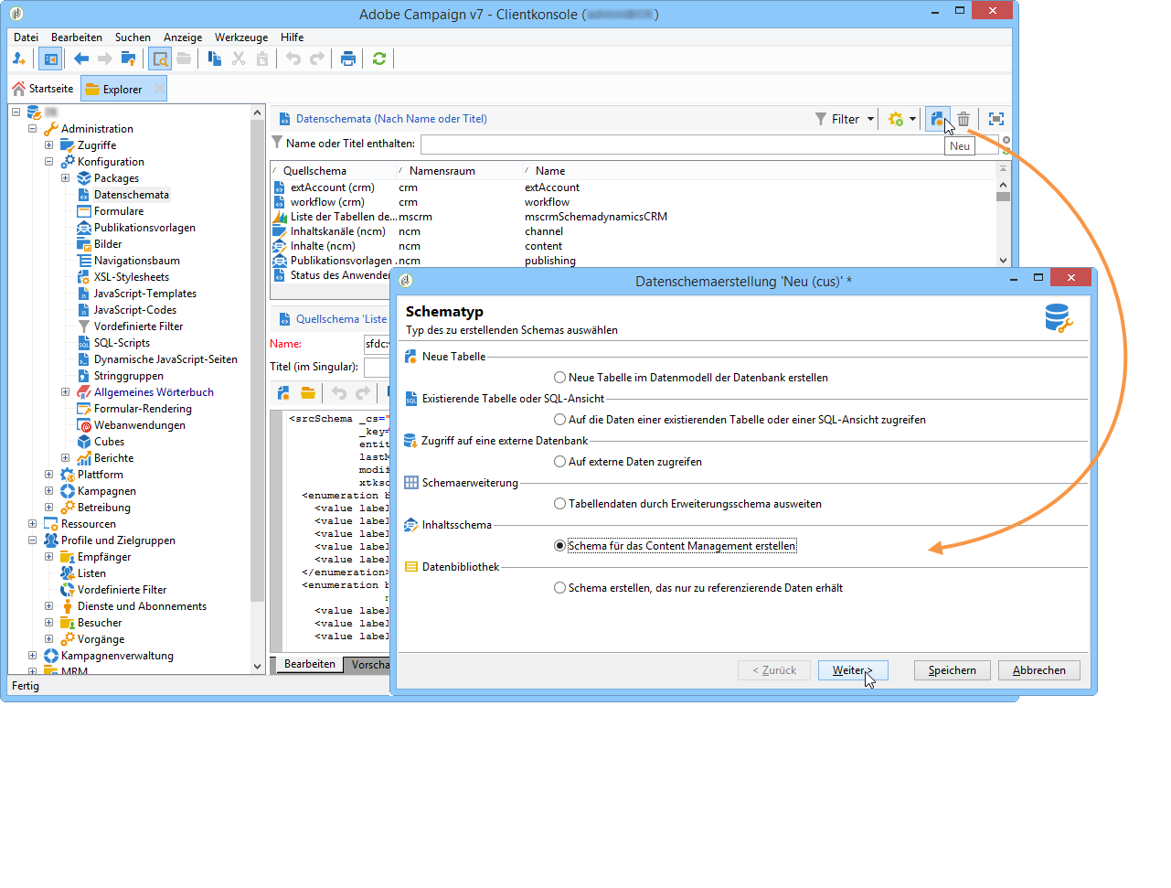
Task: Toggle the navigation tree panel icon
Action: coord(50,59)
